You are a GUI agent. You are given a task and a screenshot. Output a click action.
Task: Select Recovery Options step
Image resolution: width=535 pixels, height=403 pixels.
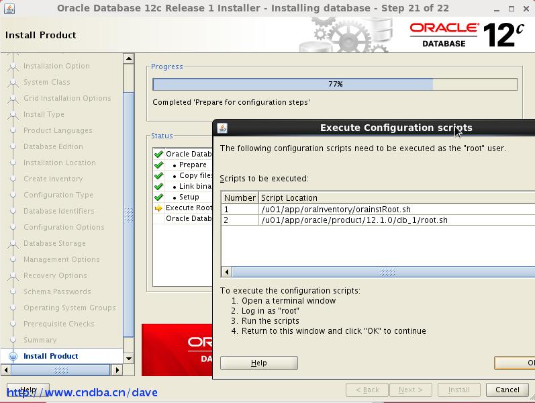tap(55, 275)
